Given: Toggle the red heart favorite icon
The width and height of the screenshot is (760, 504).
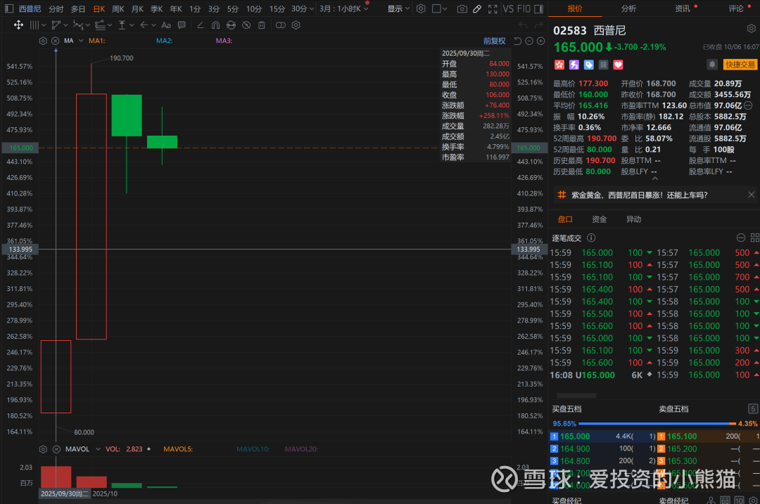Looking at the screenshot, I should [x=618, y=65].
